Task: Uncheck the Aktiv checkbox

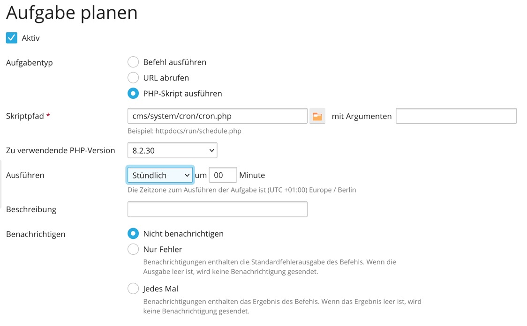Action: pyautogui.click(x=12, y=38)
